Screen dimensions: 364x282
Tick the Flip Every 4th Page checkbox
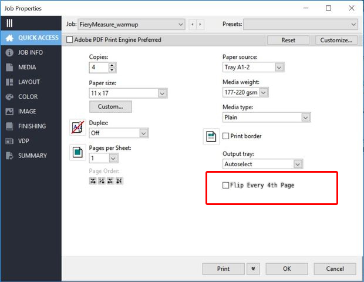(225, 185)
